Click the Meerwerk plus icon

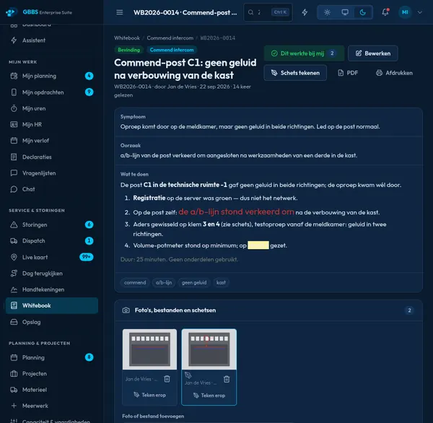(14, 406)
